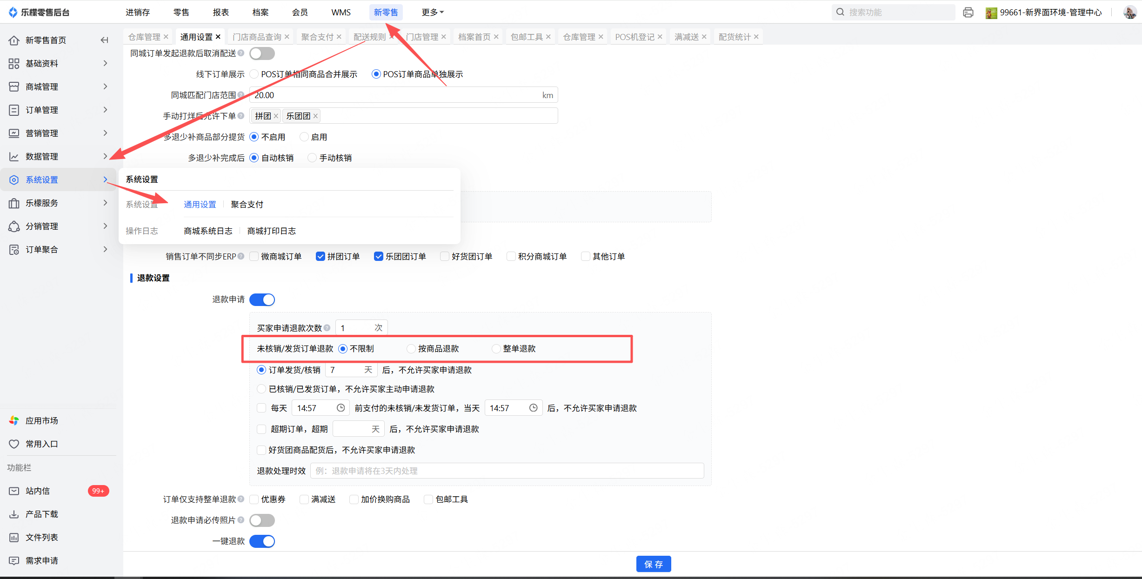
Task: Open 新零售首页 home icon
Action: pyautogui.click(x=14, y=40)
